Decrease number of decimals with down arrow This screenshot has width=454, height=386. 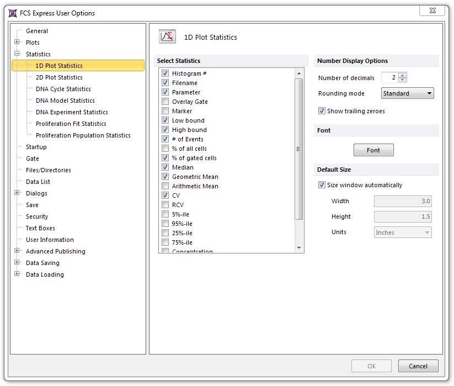pos(403,81)
